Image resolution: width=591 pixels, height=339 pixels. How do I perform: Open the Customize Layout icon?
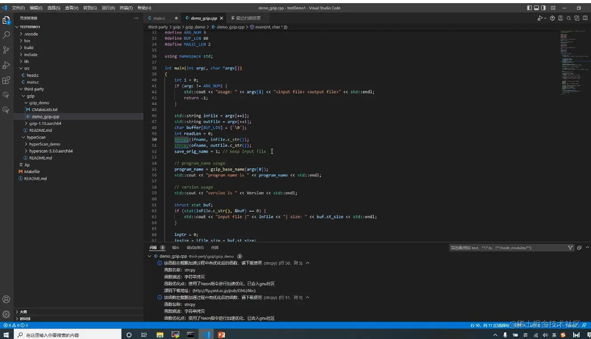point(553,8)
